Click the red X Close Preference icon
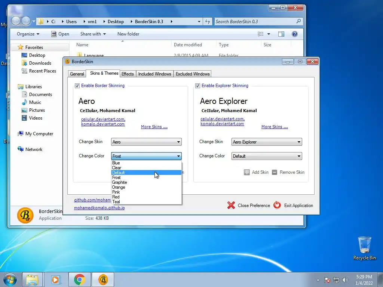 click(x=231, y=205)
